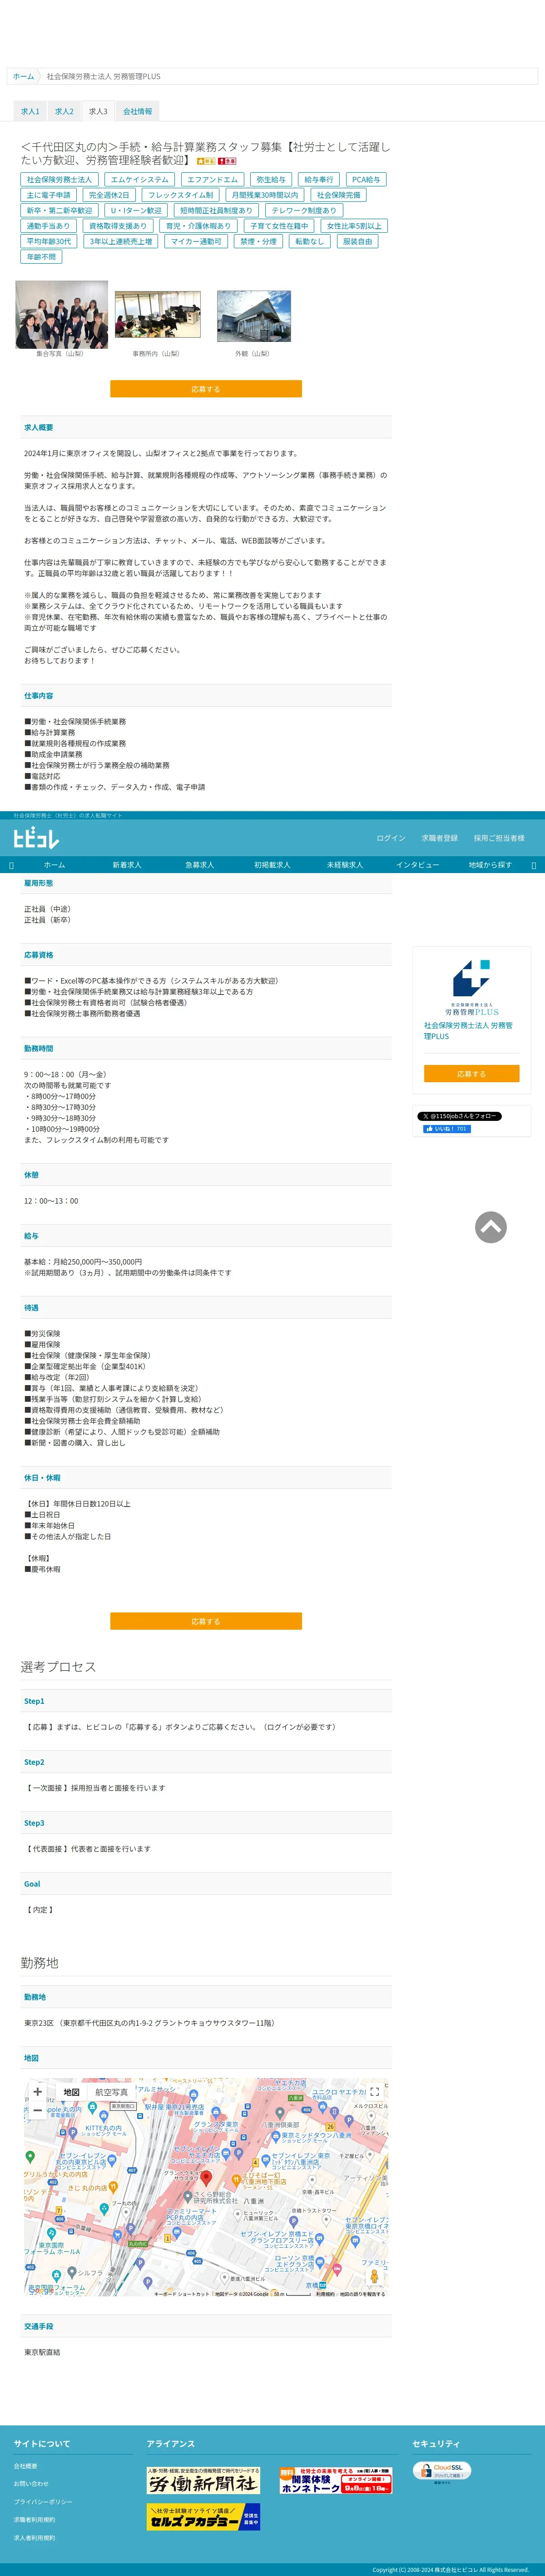Open 新着求人 menu item
The image size is (545, 2576).
pyautogui.click(x=127, y=865)
